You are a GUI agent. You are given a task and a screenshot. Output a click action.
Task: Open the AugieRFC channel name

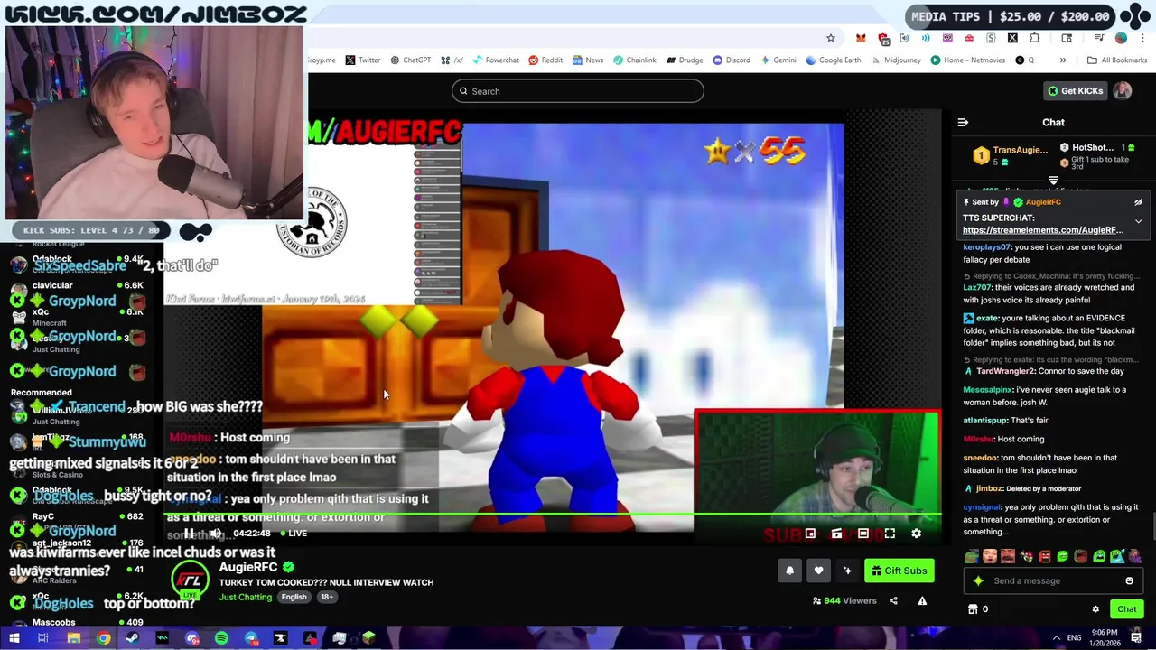tap(248, 567)
